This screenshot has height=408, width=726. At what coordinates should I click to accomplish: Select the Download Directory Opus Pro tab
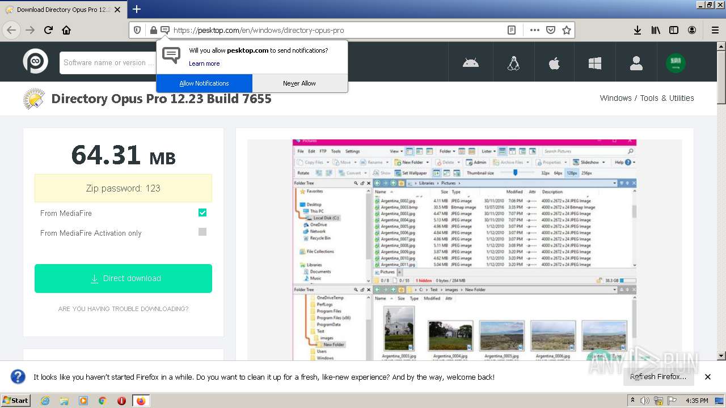(62, 10)
